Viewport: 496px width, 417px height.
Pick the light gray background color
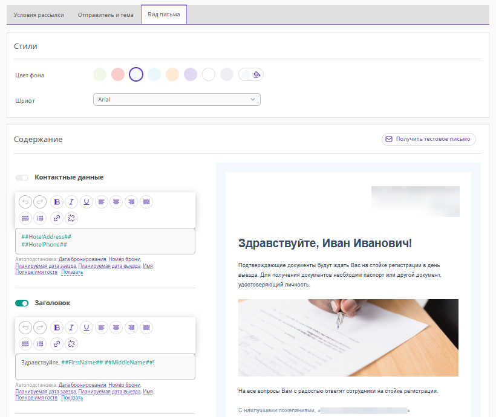(x=227, y=74)
